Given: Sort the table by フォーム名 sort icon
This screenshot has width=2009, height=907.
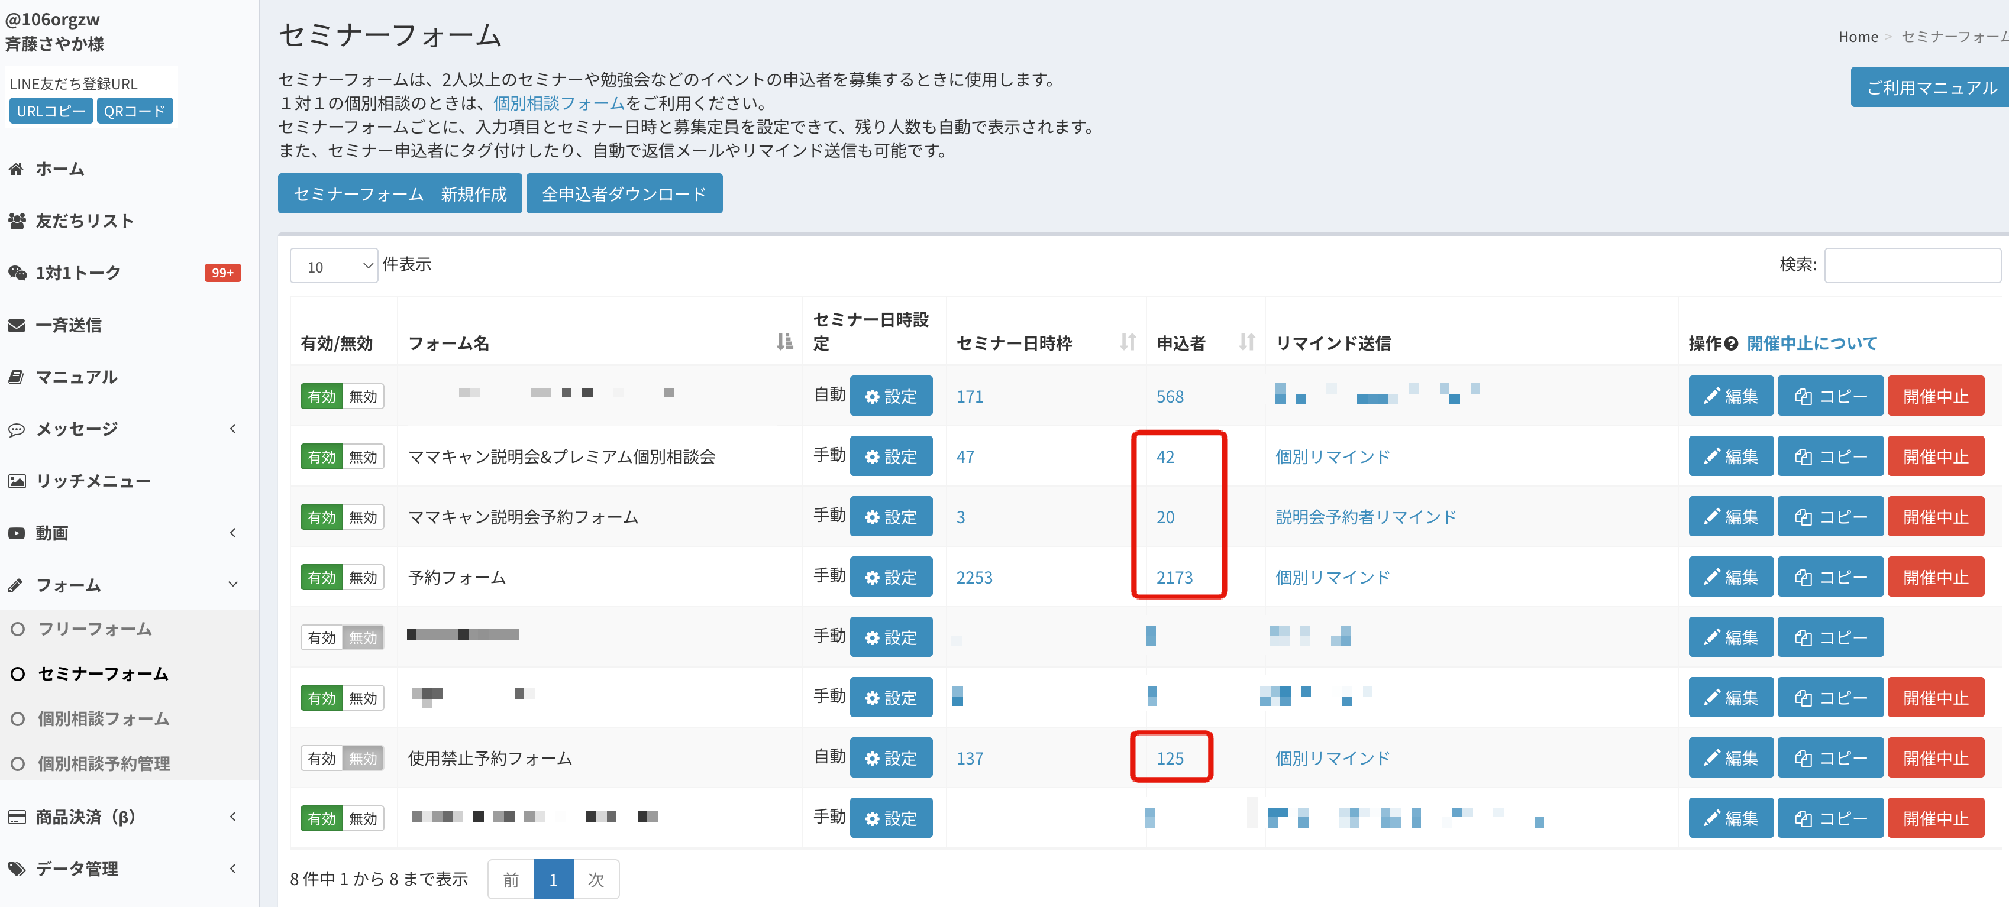Looking at the screenshot, I should (x=784, y=342).
